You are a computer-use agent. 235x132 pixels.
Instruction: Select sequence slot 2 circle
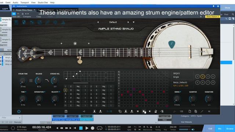202,77
